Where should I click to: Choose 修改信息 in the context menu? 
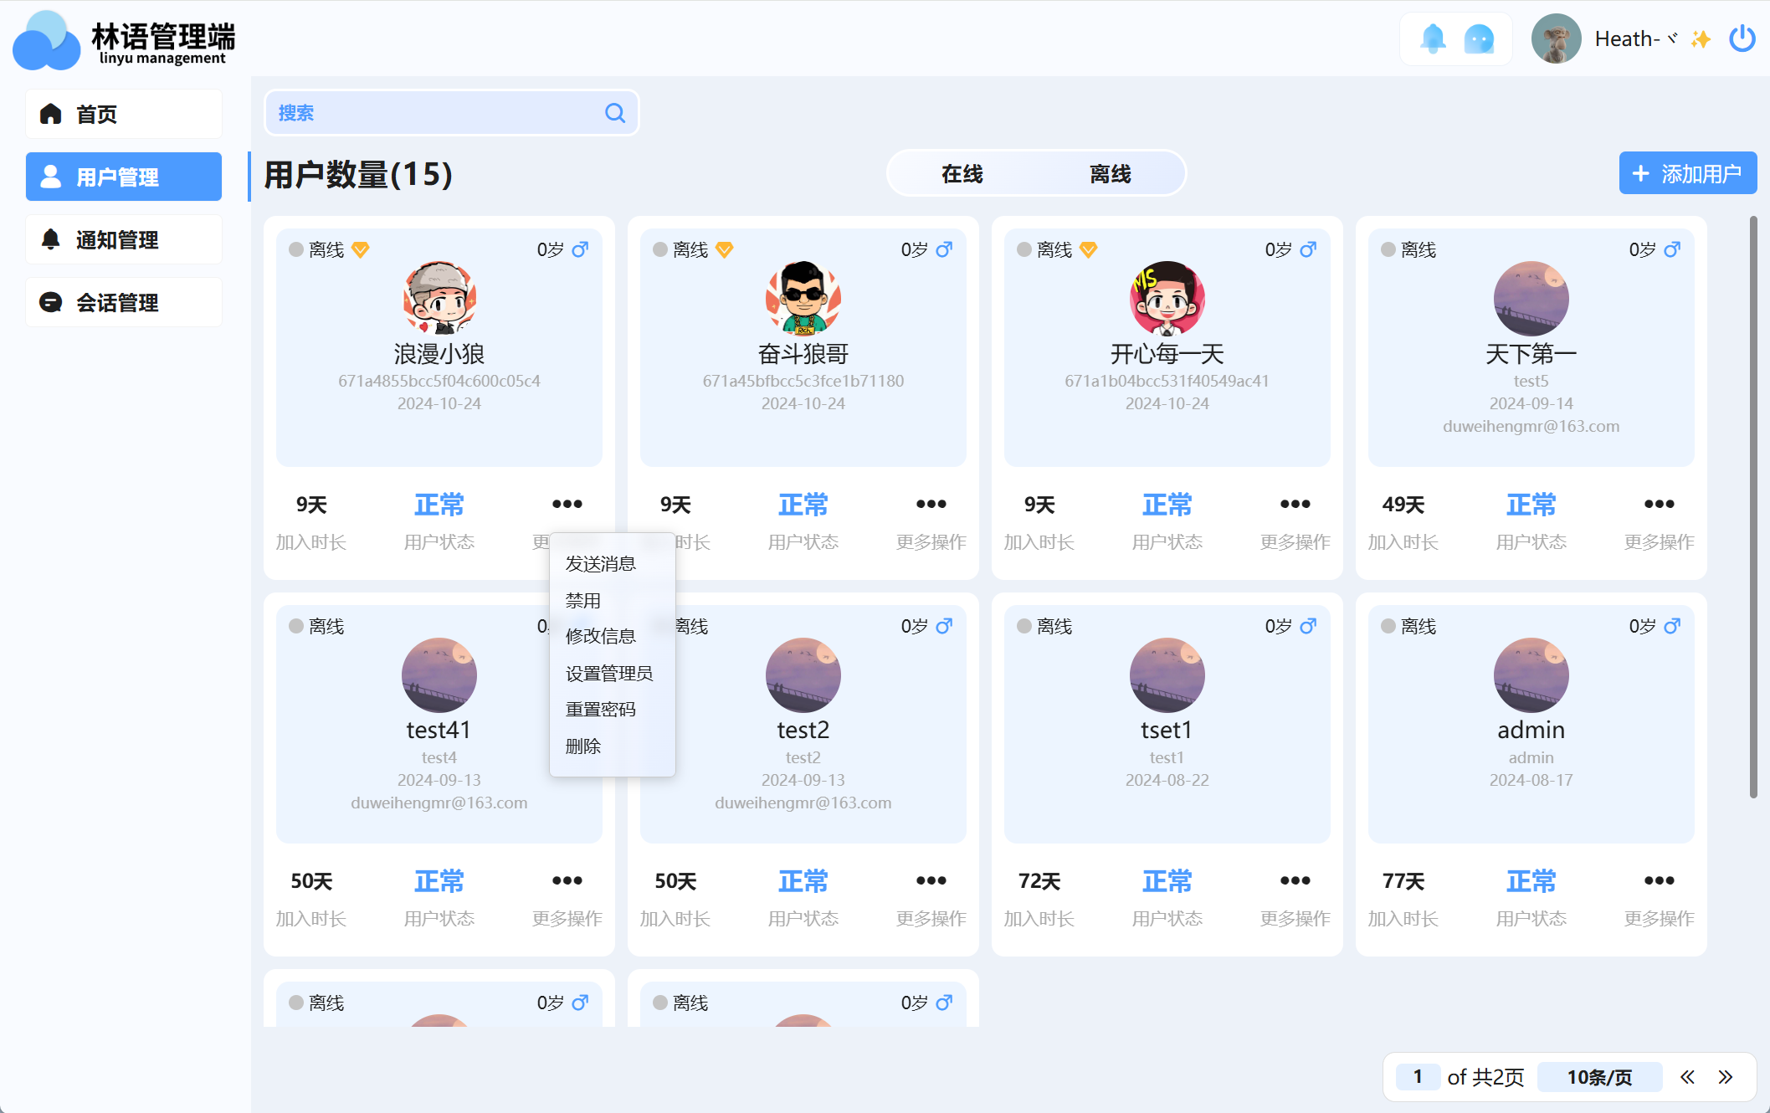point(600,636)
